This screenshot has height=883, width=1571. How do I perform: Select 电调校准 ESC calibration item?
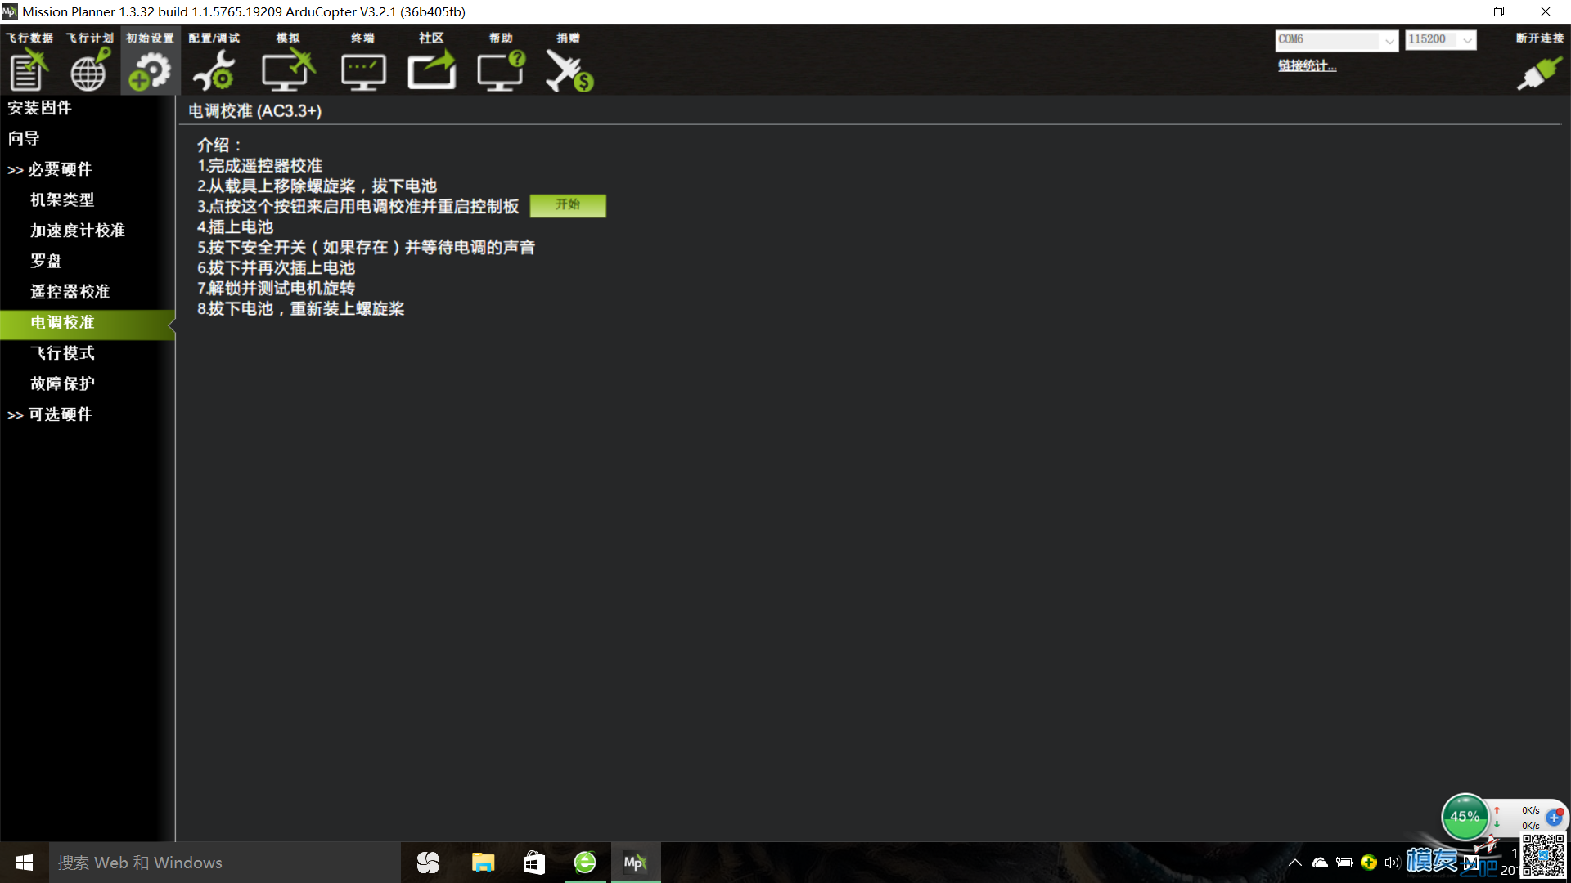(88, 323)
